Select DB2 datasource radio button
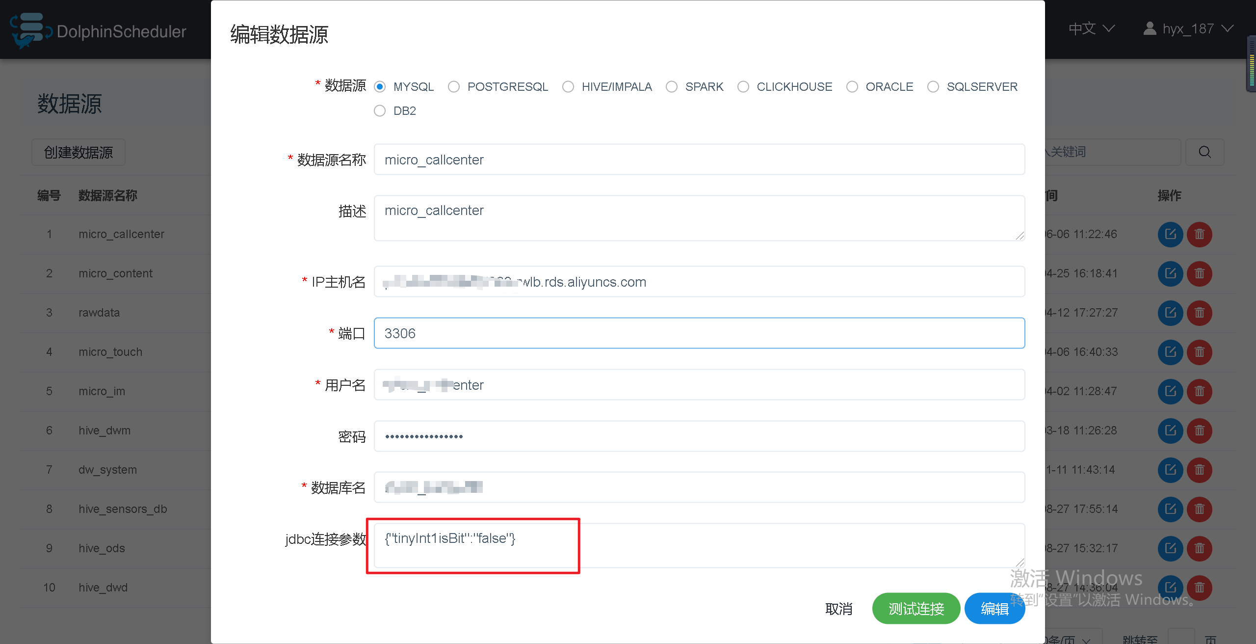Screen dimensions: 1256x644 pyautogui.click(x=380, y=111)
